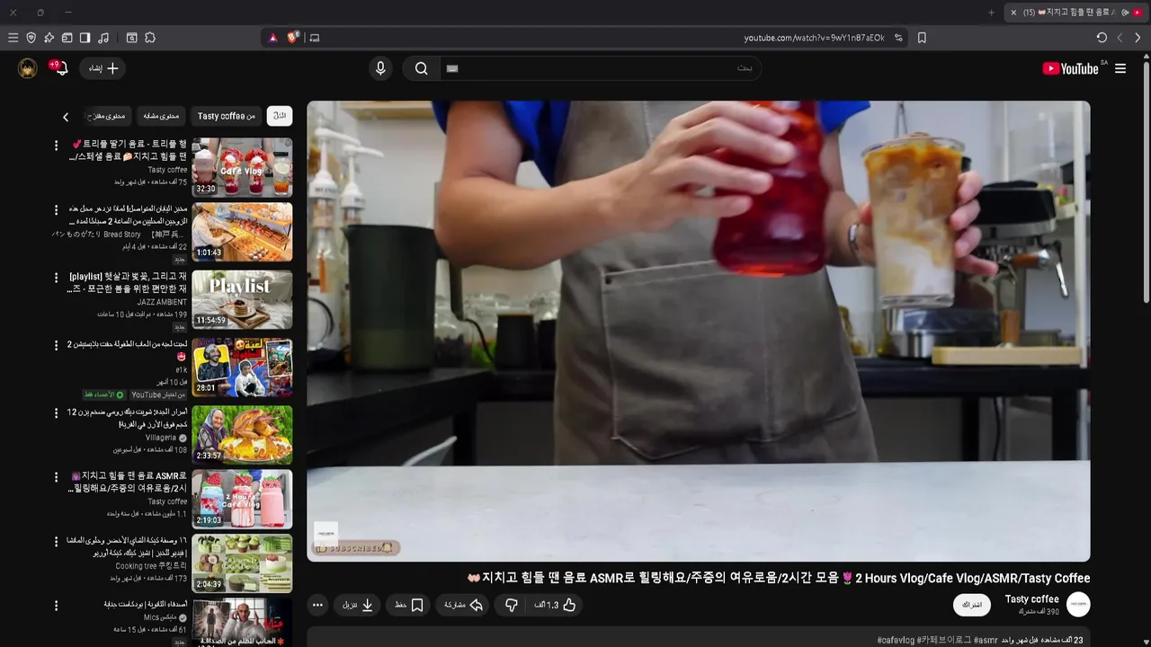Click the search magnifier button
The height and width of the screenshot is (647, 1151).
421,68
